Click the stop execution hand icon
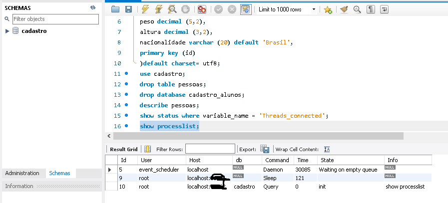448x203 pixels. coord(186,9)
